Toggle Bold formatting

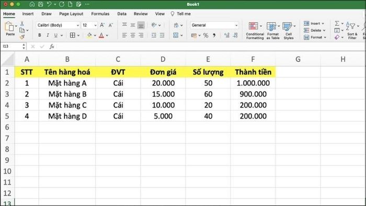click(x=40, y=35)
